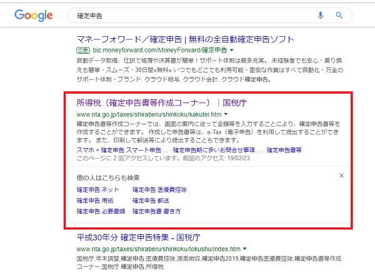Select related search 確定申告 ネット
The width and height of the screenshot is (375, 280).
click(x=98, y=190)
